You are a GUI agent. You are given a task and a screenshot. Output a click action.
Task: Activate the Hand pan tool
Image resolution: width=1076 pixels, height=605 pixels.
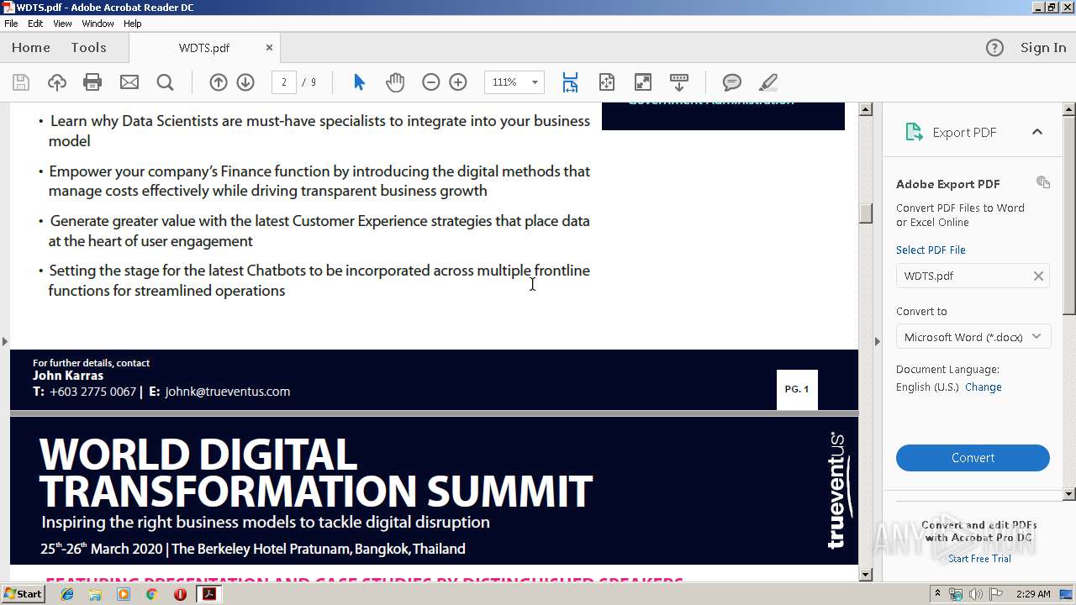[x=395, y=82]
